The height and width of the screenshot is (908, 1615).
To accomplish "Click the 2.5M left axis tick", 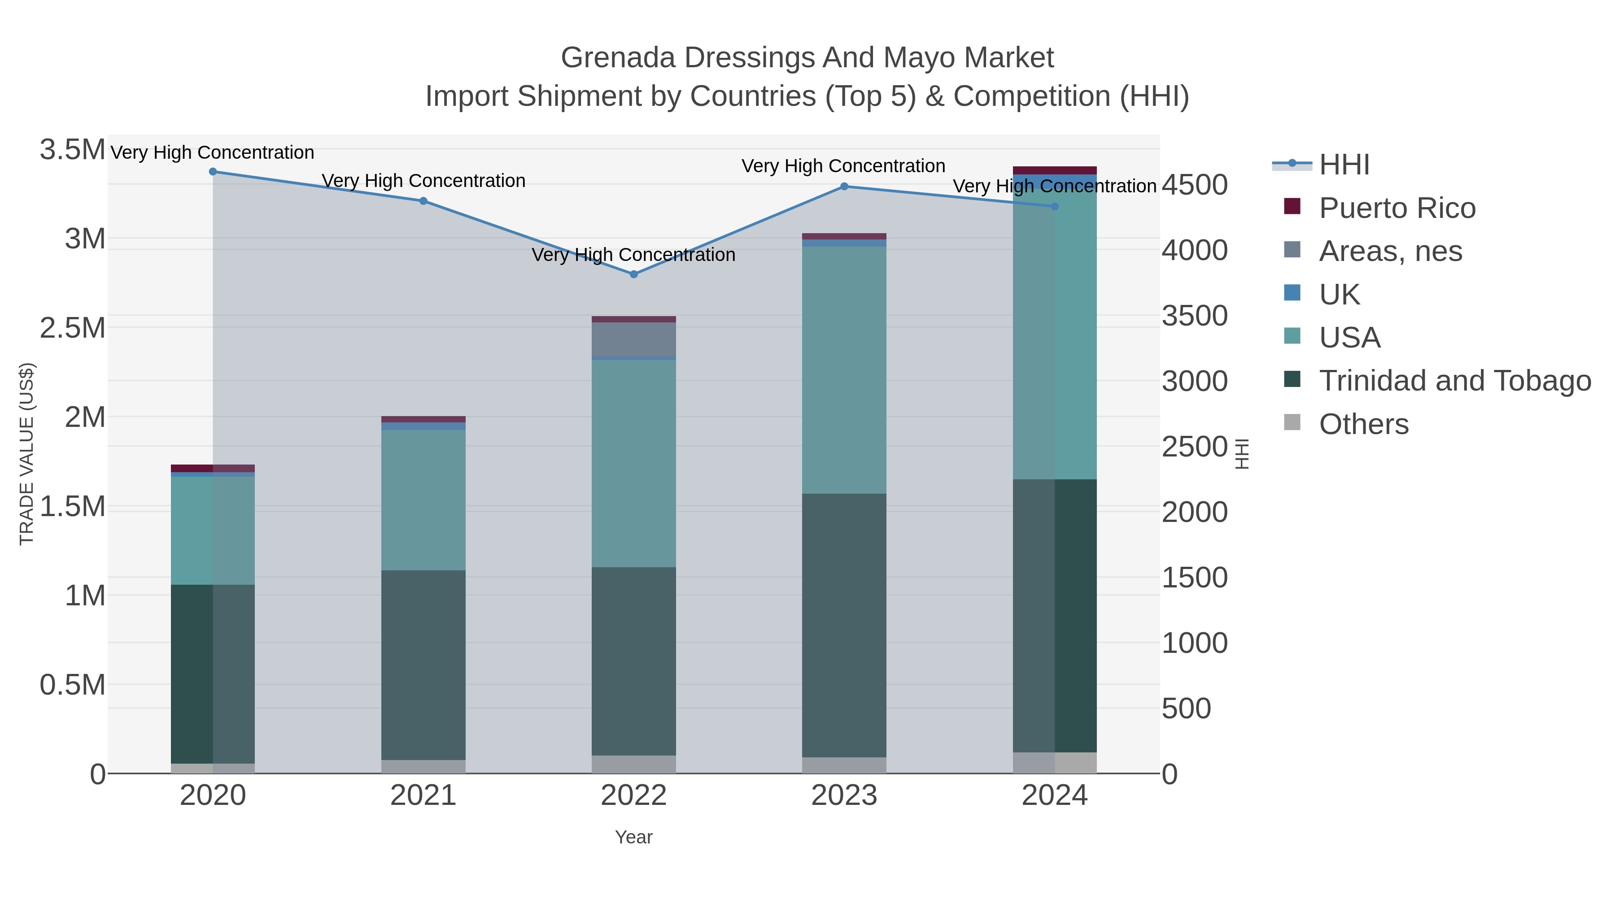I will point(72,328).
